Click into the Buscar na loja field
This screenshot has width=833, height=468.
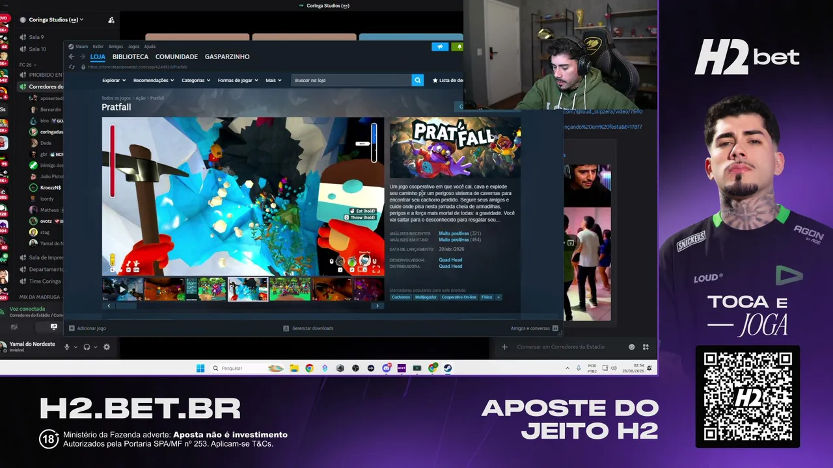351,80
